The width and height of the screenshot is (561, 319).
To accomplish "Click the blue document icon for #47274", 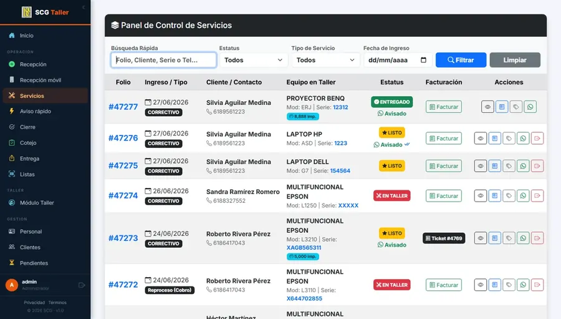I will (494, 195).
